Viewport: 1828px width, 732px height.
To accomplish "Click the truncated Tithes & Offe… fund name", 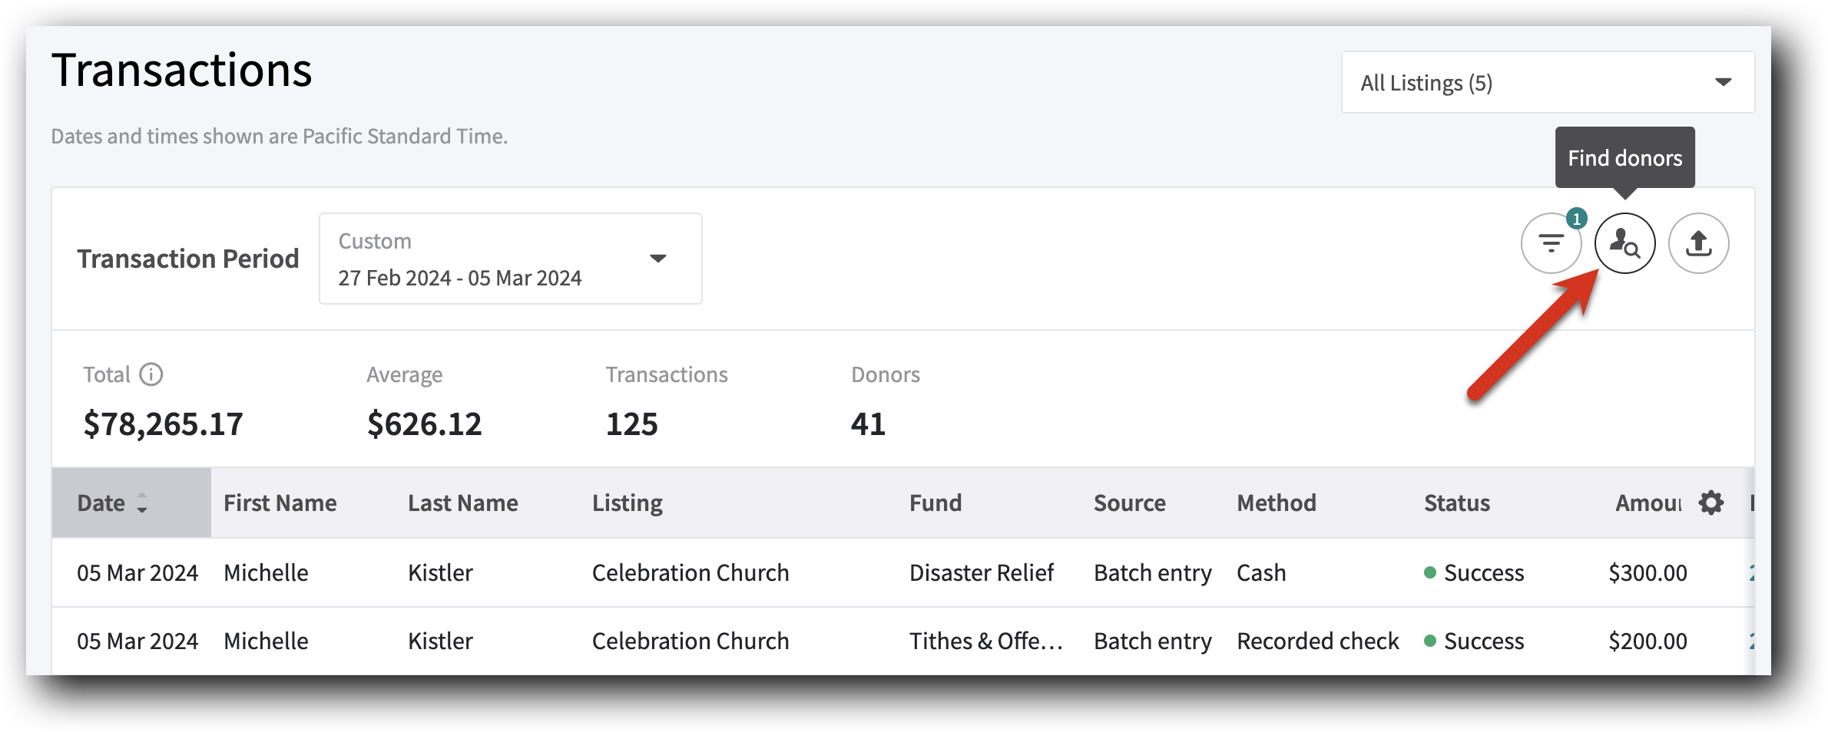I will [x=985, y=640].
